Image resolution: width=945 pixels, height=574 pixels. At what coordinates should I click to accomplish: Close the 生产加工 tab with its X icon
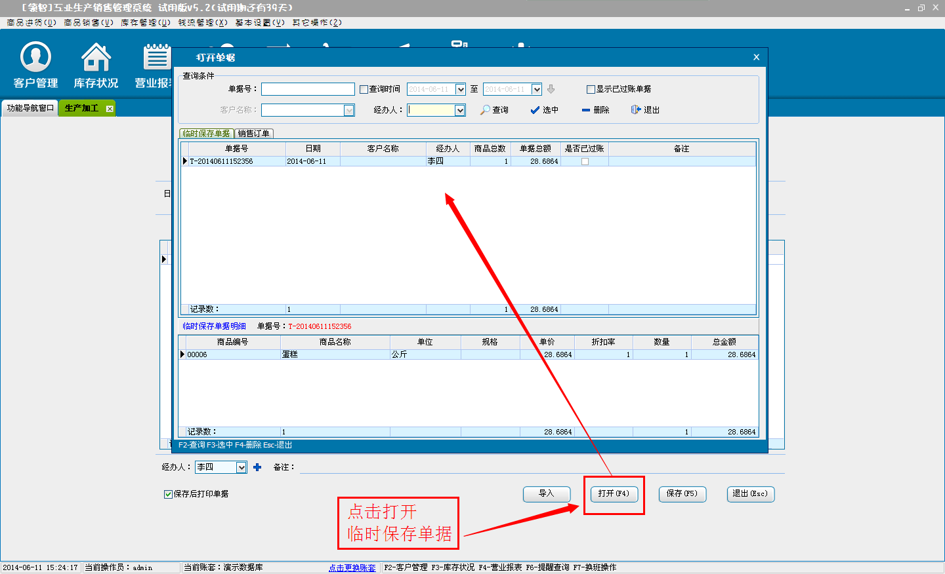110,109
